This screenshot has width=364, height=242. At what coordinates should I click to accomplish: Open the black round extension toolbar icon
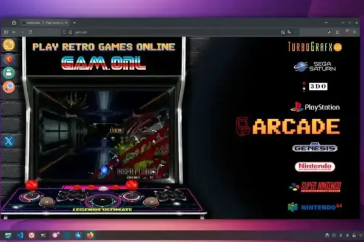329,32
